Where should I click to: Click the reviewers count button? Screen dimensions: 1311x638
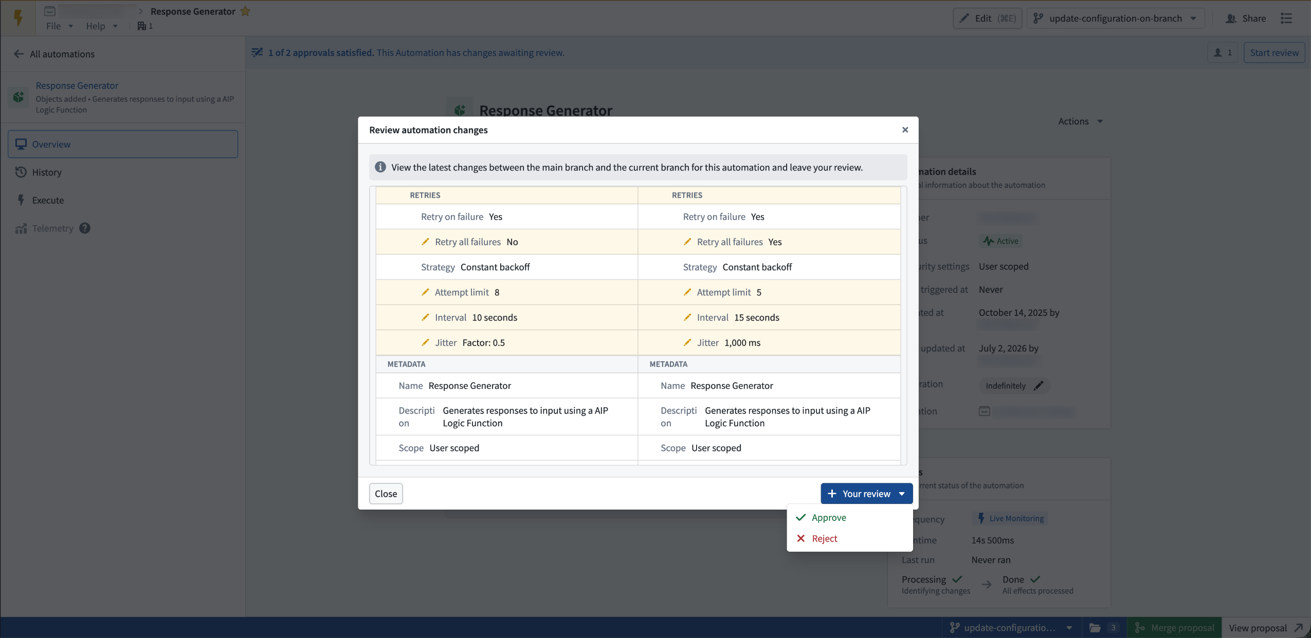point(1223,52)
